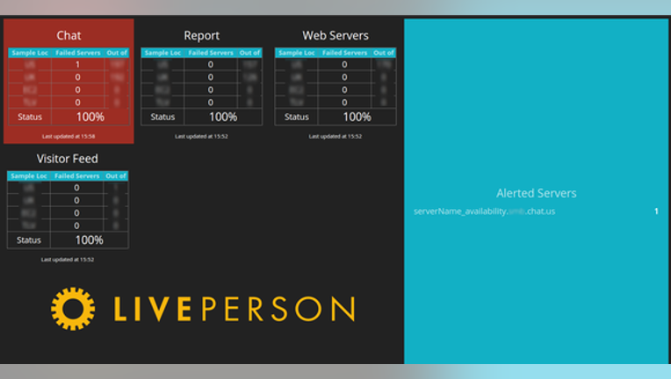Click Chat table Failed Servers header
Screen dimensions: 671x379
tap(78, 53)
